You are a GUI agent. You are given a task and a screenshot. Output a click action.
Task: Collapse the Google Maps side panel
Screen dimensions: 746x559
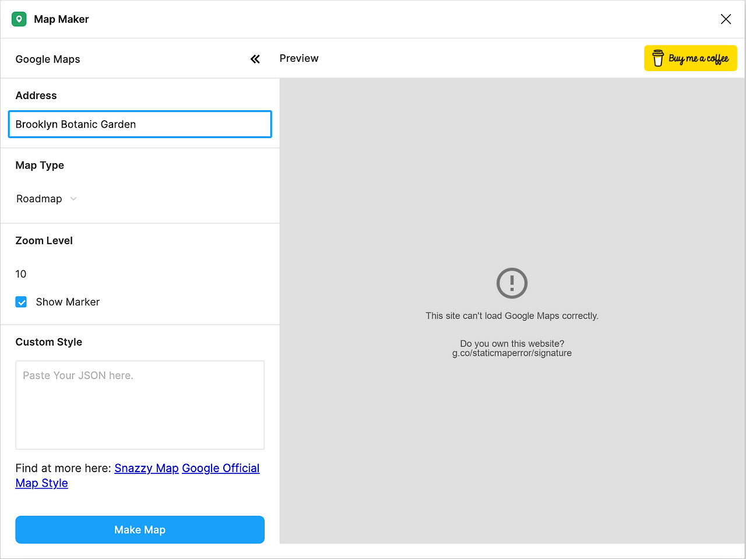255,59
